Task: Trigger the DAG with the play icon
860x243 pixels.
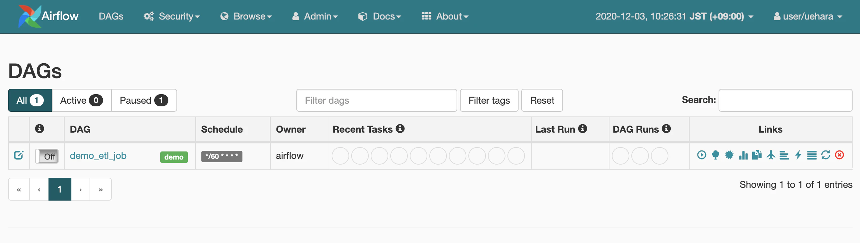Action: pyautogui.click(x=702, y=155)
